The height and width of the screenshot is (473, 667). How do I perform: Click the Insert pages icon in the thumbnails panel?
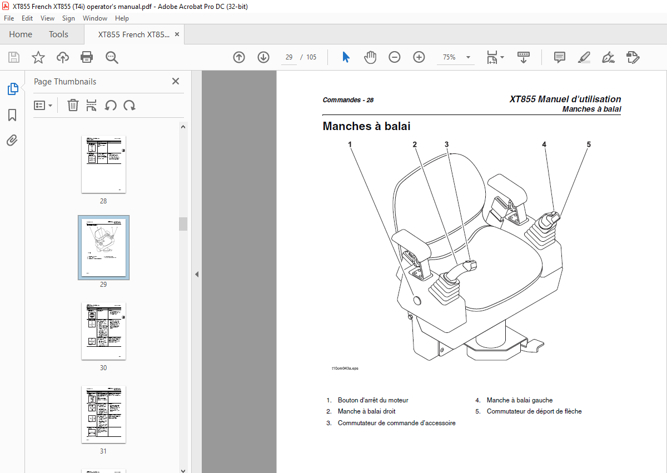(x=92, y=105)
